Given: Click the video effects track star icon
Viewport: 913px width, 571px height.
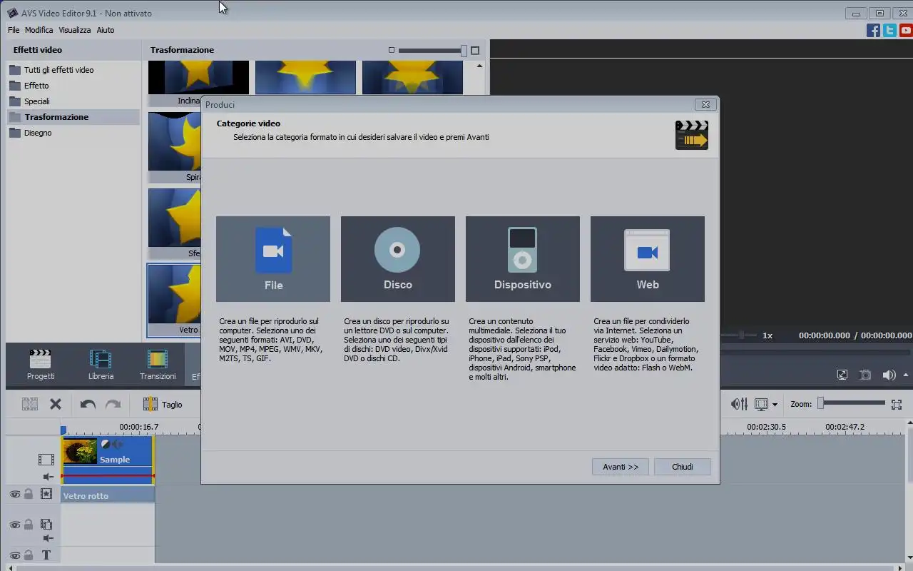Looking at the screenshot, I should click(46, 494).
